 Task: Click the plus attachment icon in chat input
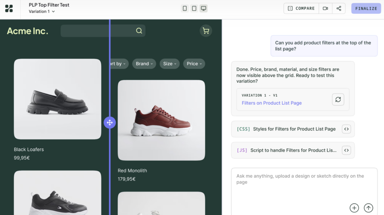354,208
